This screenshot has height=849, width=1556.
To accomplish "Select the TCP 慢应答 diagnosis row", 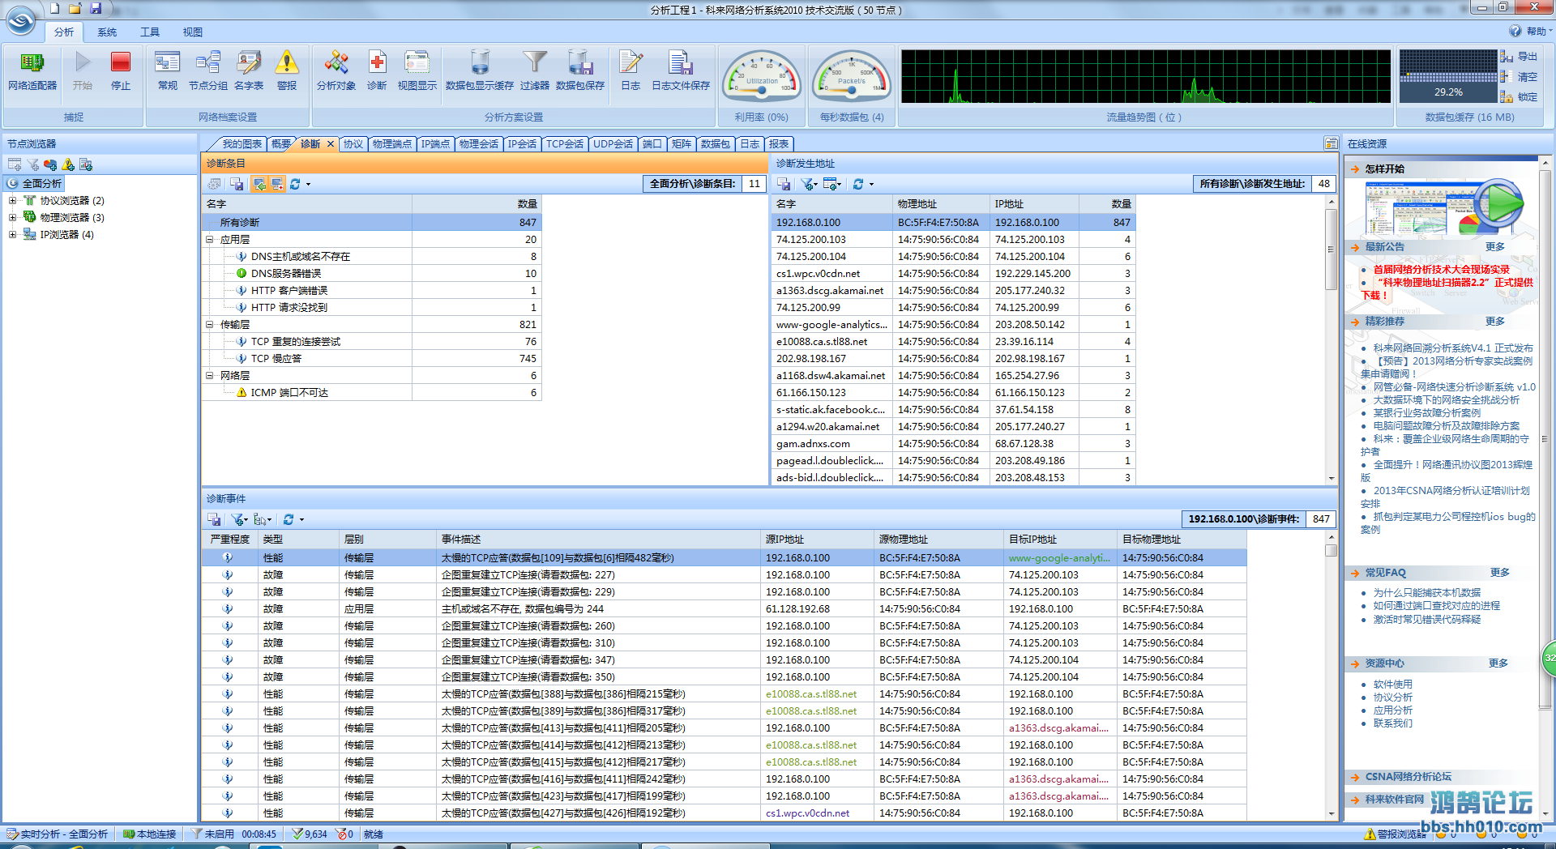I will pyautogui.click(x=371, y=359).
